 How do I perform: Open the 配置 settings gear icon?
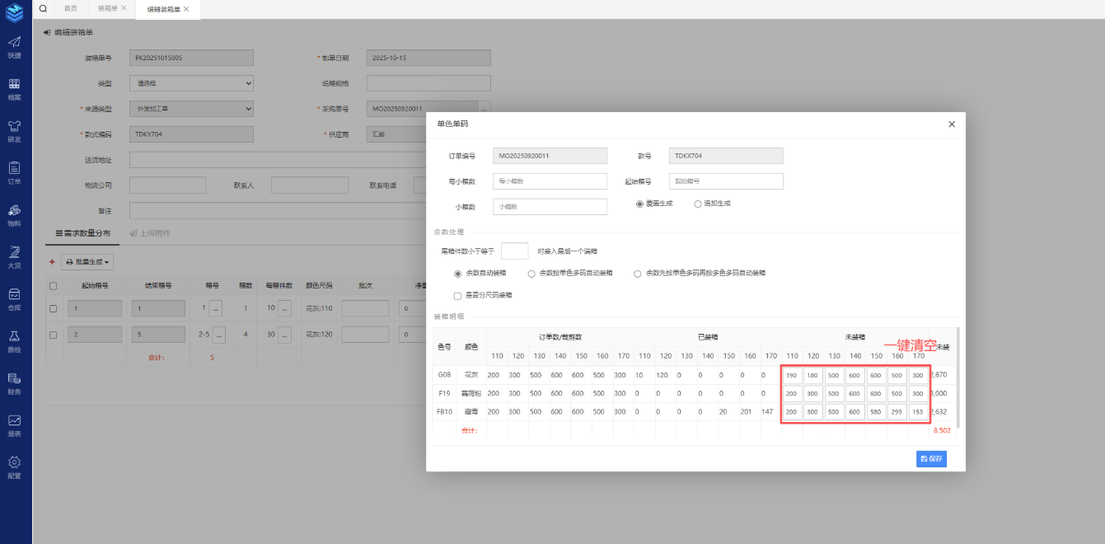[15, 467]
